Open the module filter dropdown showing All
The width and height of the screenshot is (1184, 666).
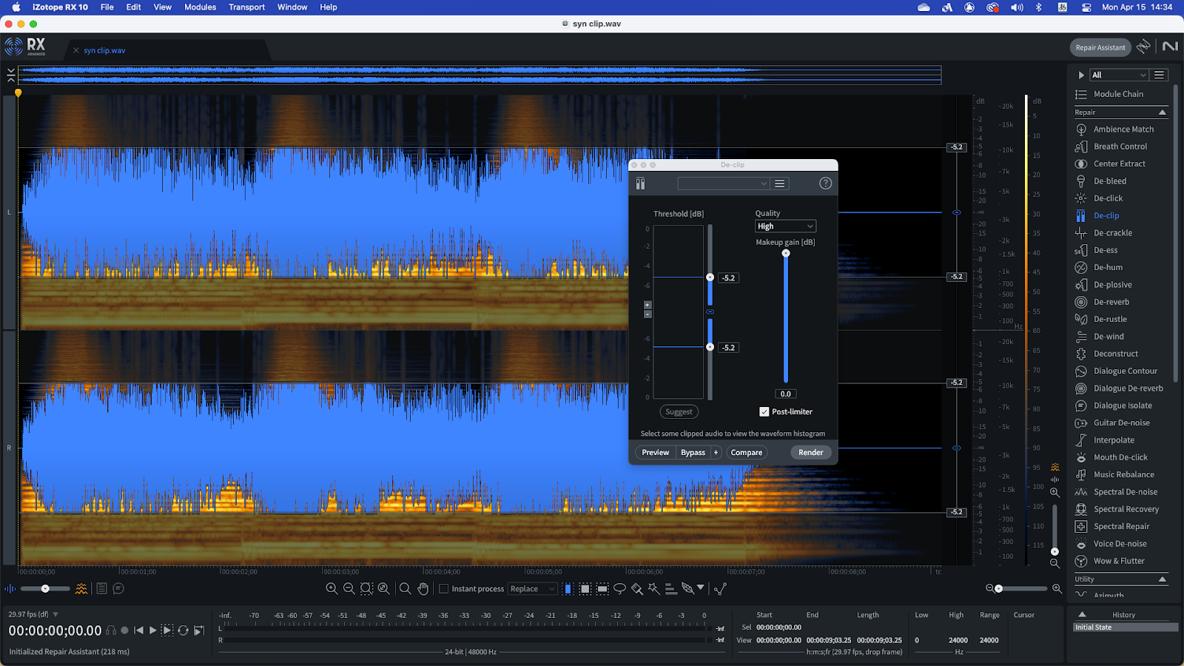click(x=1119, y=75)
